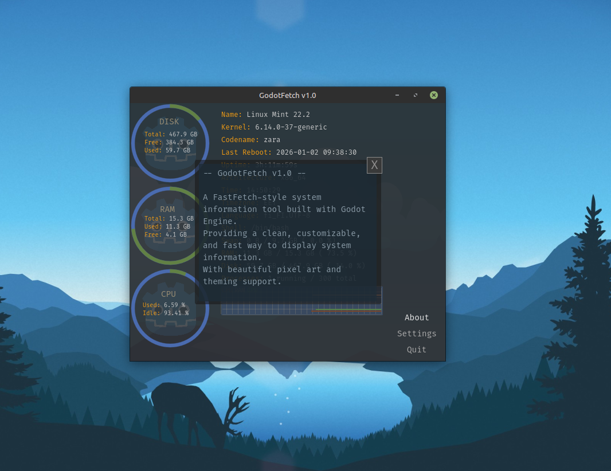
Task: Click the RAM Used: 11.3 GB value
Action: coord(167,226)
